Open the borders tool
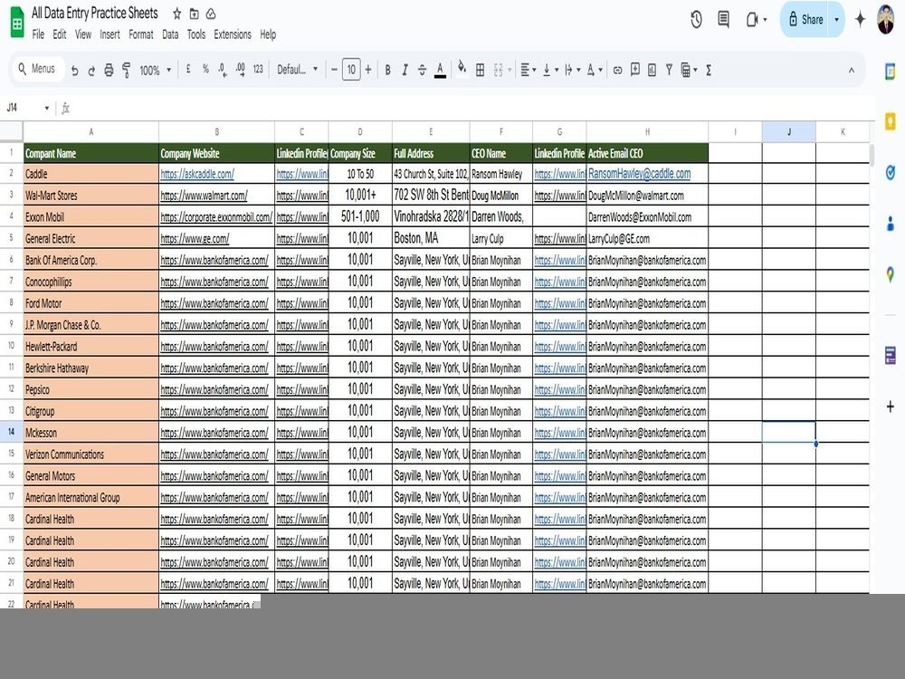905x679 pixels. 480,70
